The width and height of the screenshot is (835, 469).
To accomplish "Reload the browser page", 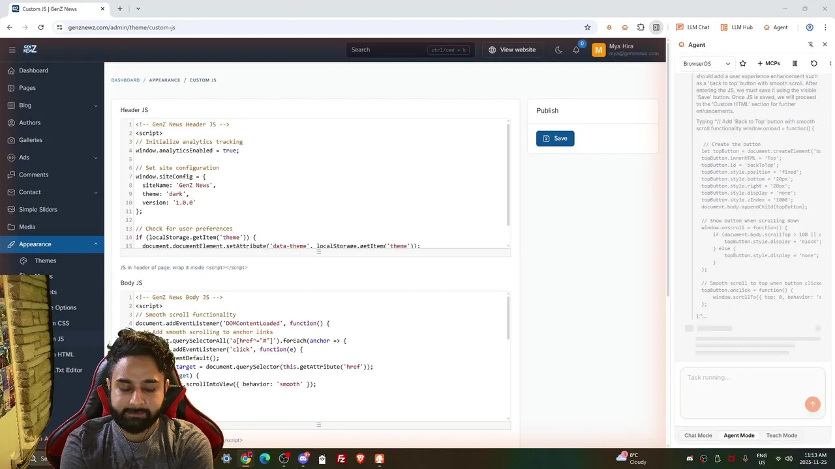I will click(x=40, y=27).
